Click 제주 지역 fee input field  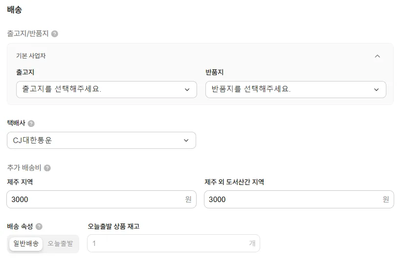pos(101,199)
